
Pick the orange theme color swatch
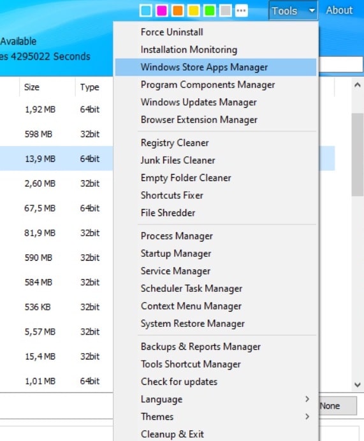pyautogui.click(x=178, y=11)
